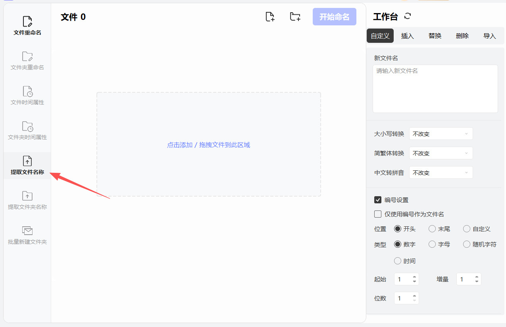Switch to the 替换 tab

pyautogui.click(x=435, y=36)
